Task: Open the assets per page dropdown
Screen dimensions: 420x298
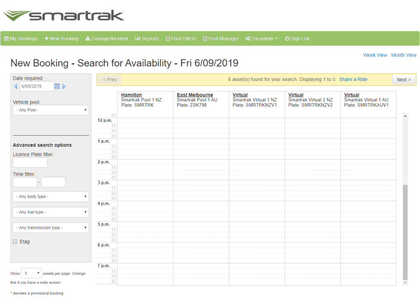Action: click(x=31, y=273)
